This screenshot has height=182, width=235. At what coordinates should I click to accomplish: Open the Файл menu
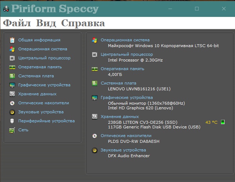click(x=17, y=23)
